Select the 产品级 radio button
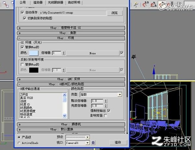Screen dimensions: 195x150 19,137
